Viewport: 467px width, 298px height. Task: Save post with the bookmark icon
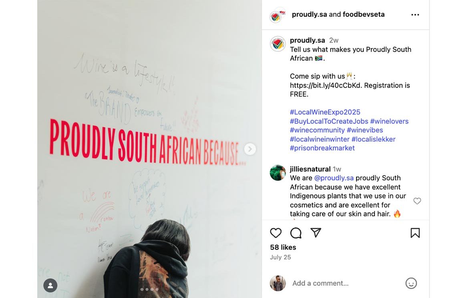(415, 233)
